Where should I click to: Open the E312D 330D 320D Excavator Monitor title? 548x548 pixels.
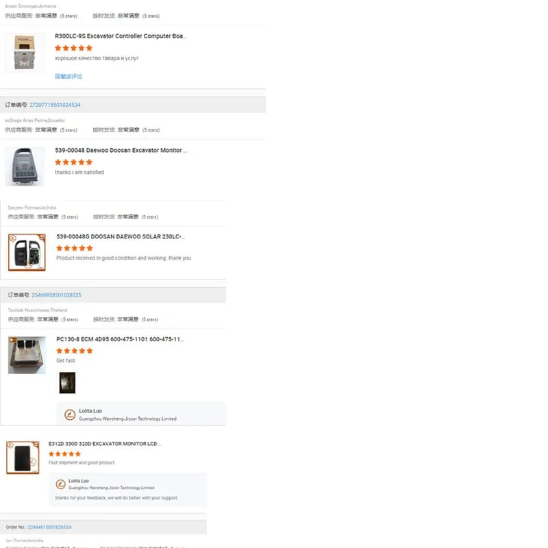point(105,443)
